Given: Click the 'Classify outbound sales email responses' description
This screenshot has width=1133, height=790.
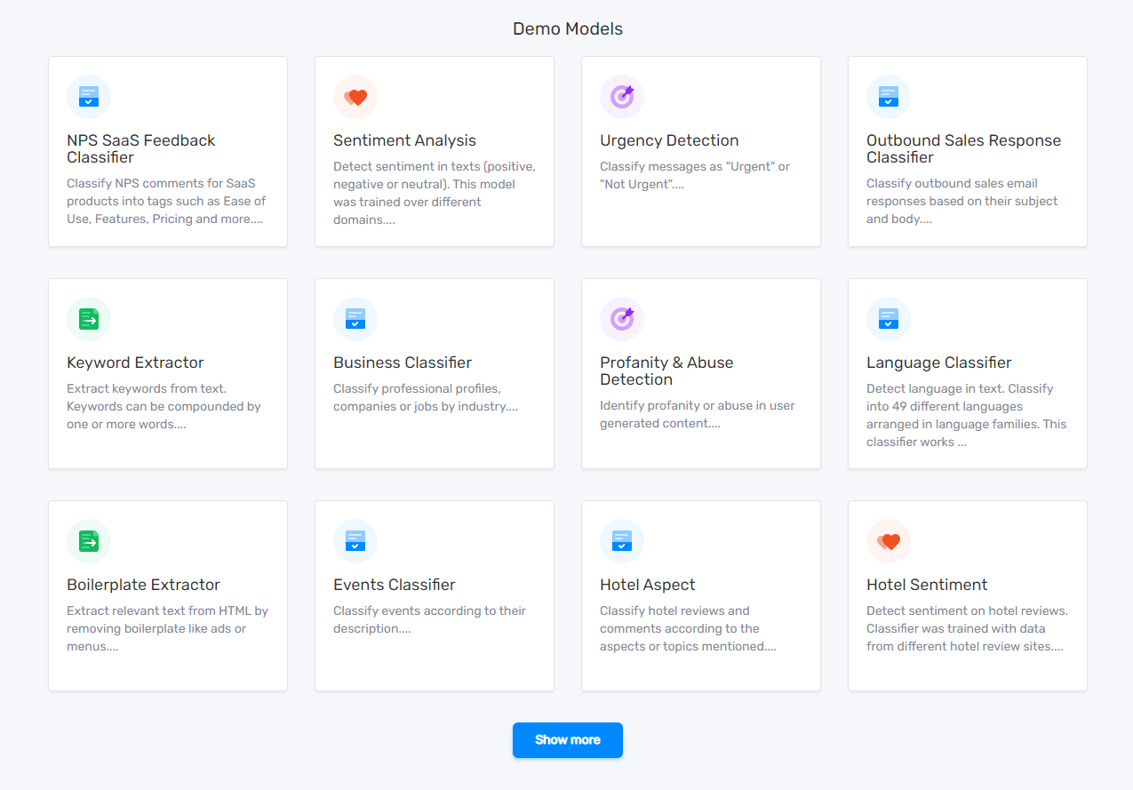Looking at the screenshot, I should coord(962,202).
